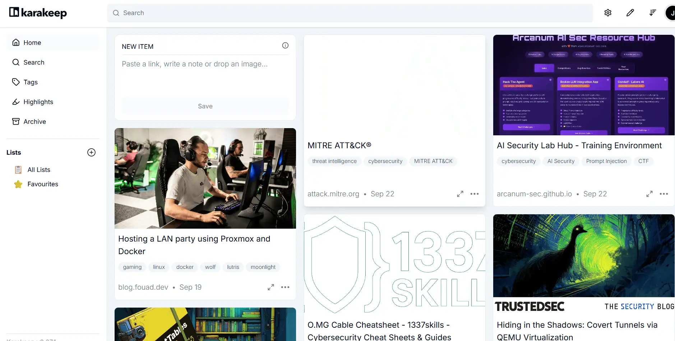Viewport: 675px width, 341px height.
Task: Expand the AI Security Lab Hub card
Action: point(649,194)
